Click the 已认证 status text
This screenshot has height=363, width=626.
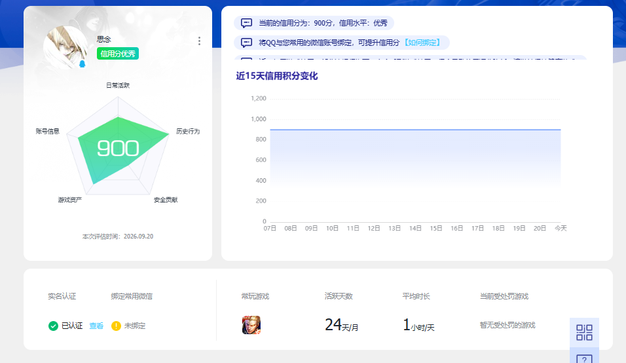tap(72, 326)
